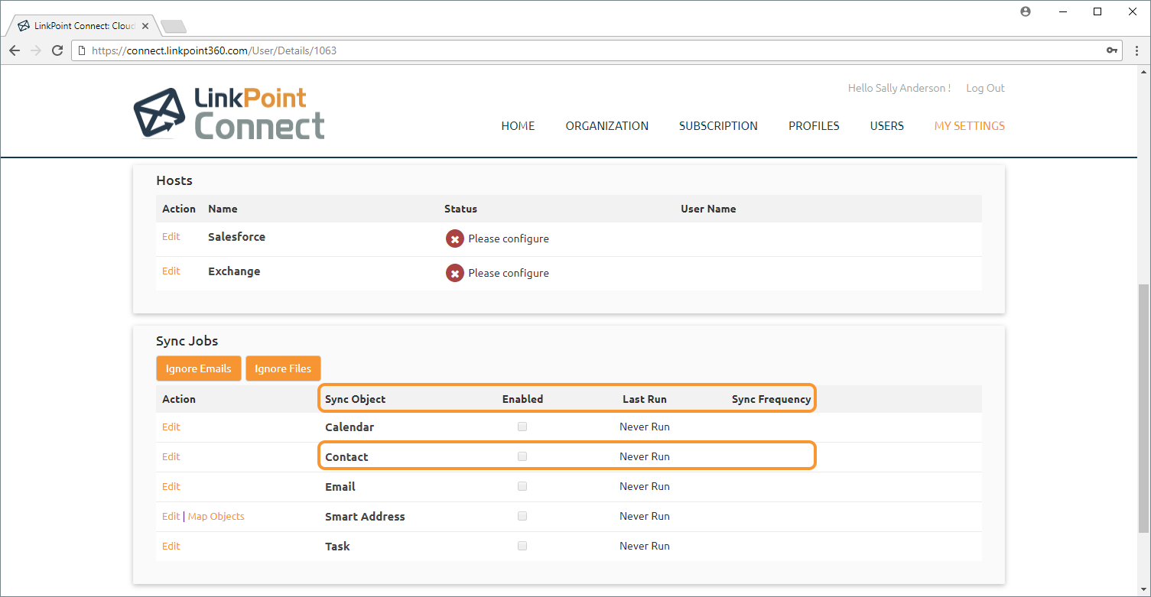The image size is (1151, 597).
Task: Click the Salesforce host name
Action: coord(236,237)
